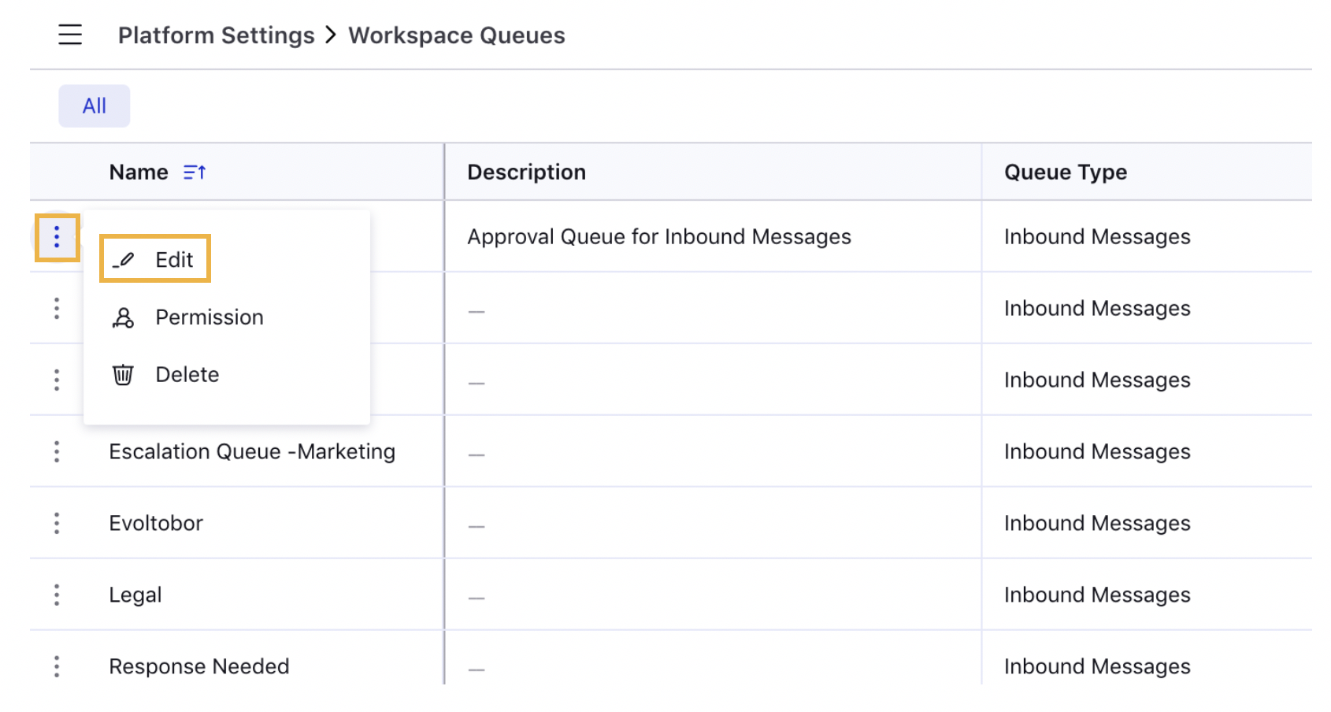Click the Name column sort icon
The width and height of the screenshot is (1331, 712).
194,172
